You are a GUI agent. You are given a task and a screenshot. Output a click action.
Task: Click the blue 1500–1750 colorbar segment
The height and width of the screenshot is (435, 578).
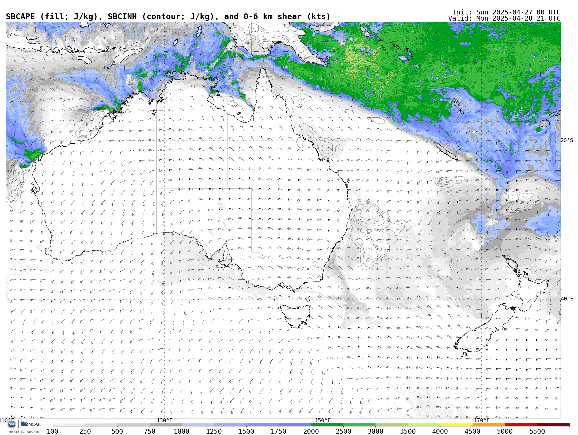click(x=263, y=425)
